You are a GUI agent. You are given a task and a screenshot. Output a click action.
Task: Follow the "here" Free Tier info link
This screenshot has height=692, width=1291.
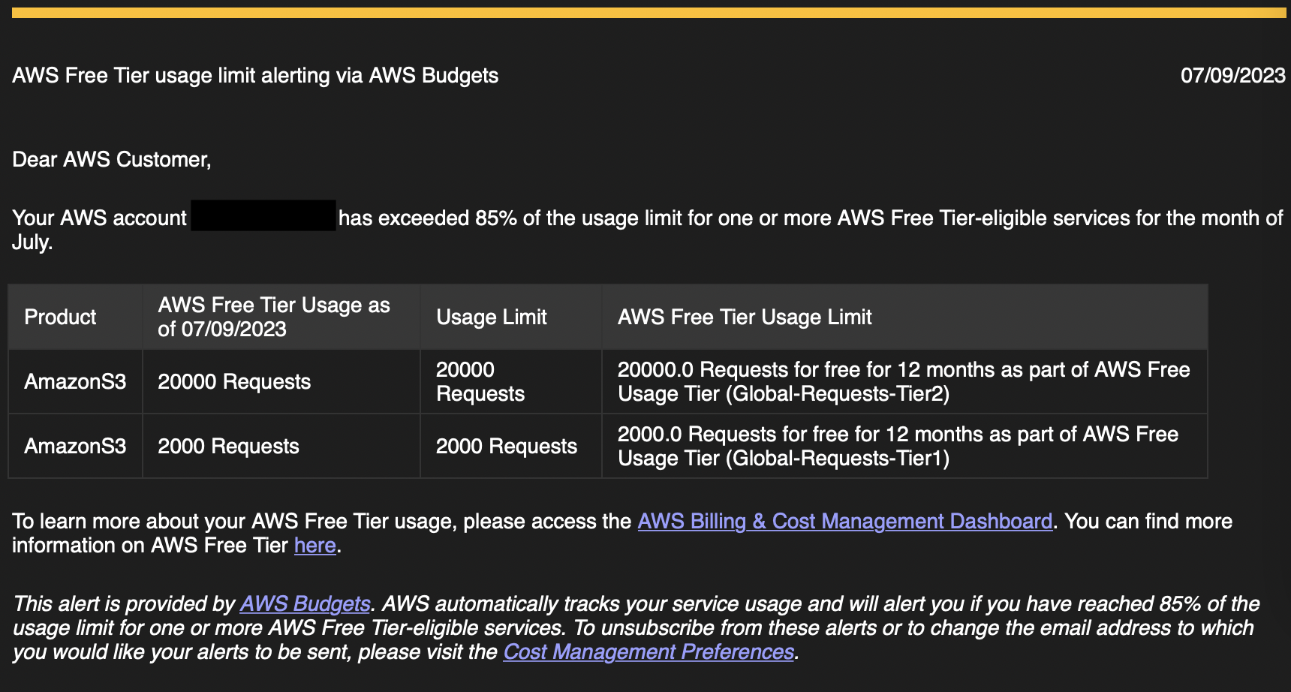click(x=314, y=546)
